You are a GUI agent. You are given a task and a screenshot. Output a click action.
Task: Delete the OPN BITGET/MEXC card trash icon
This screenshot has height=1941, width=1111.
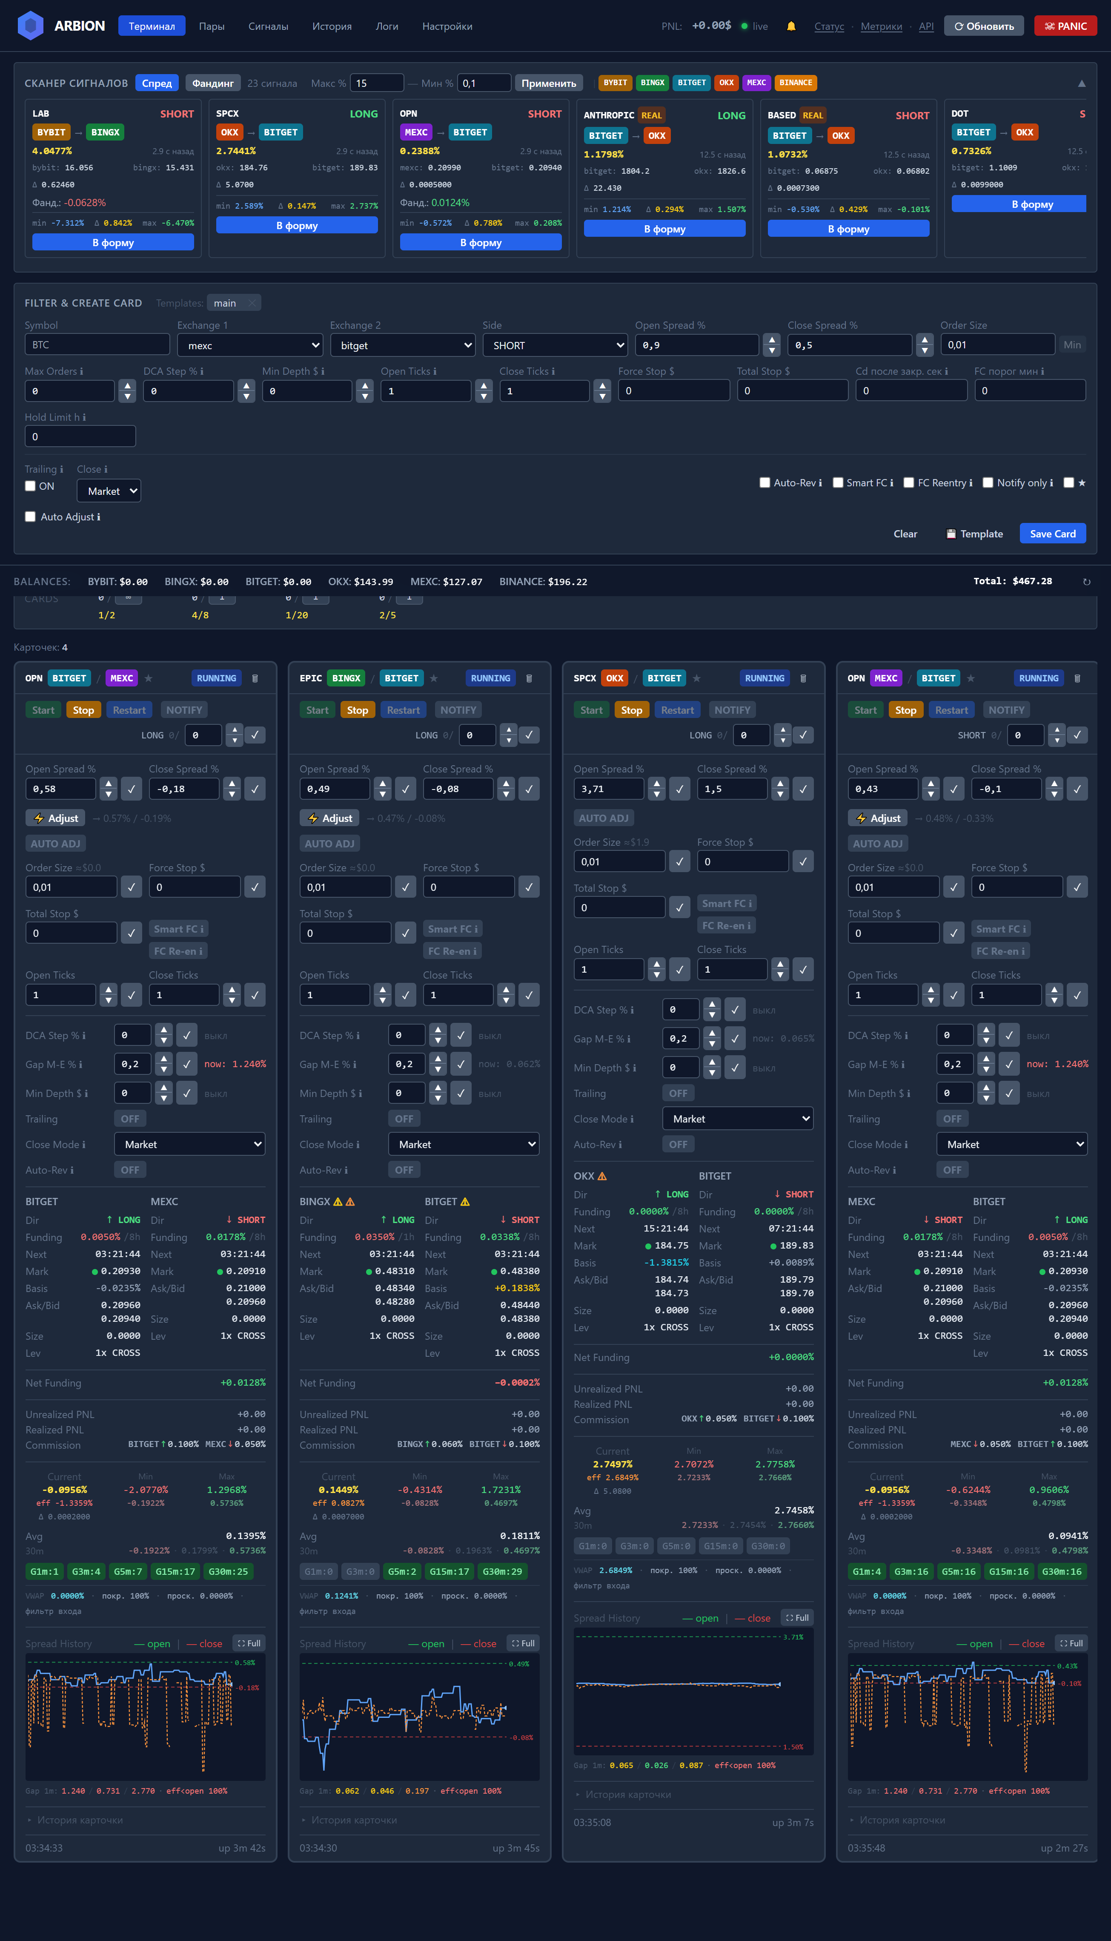(x=255, y=678)
